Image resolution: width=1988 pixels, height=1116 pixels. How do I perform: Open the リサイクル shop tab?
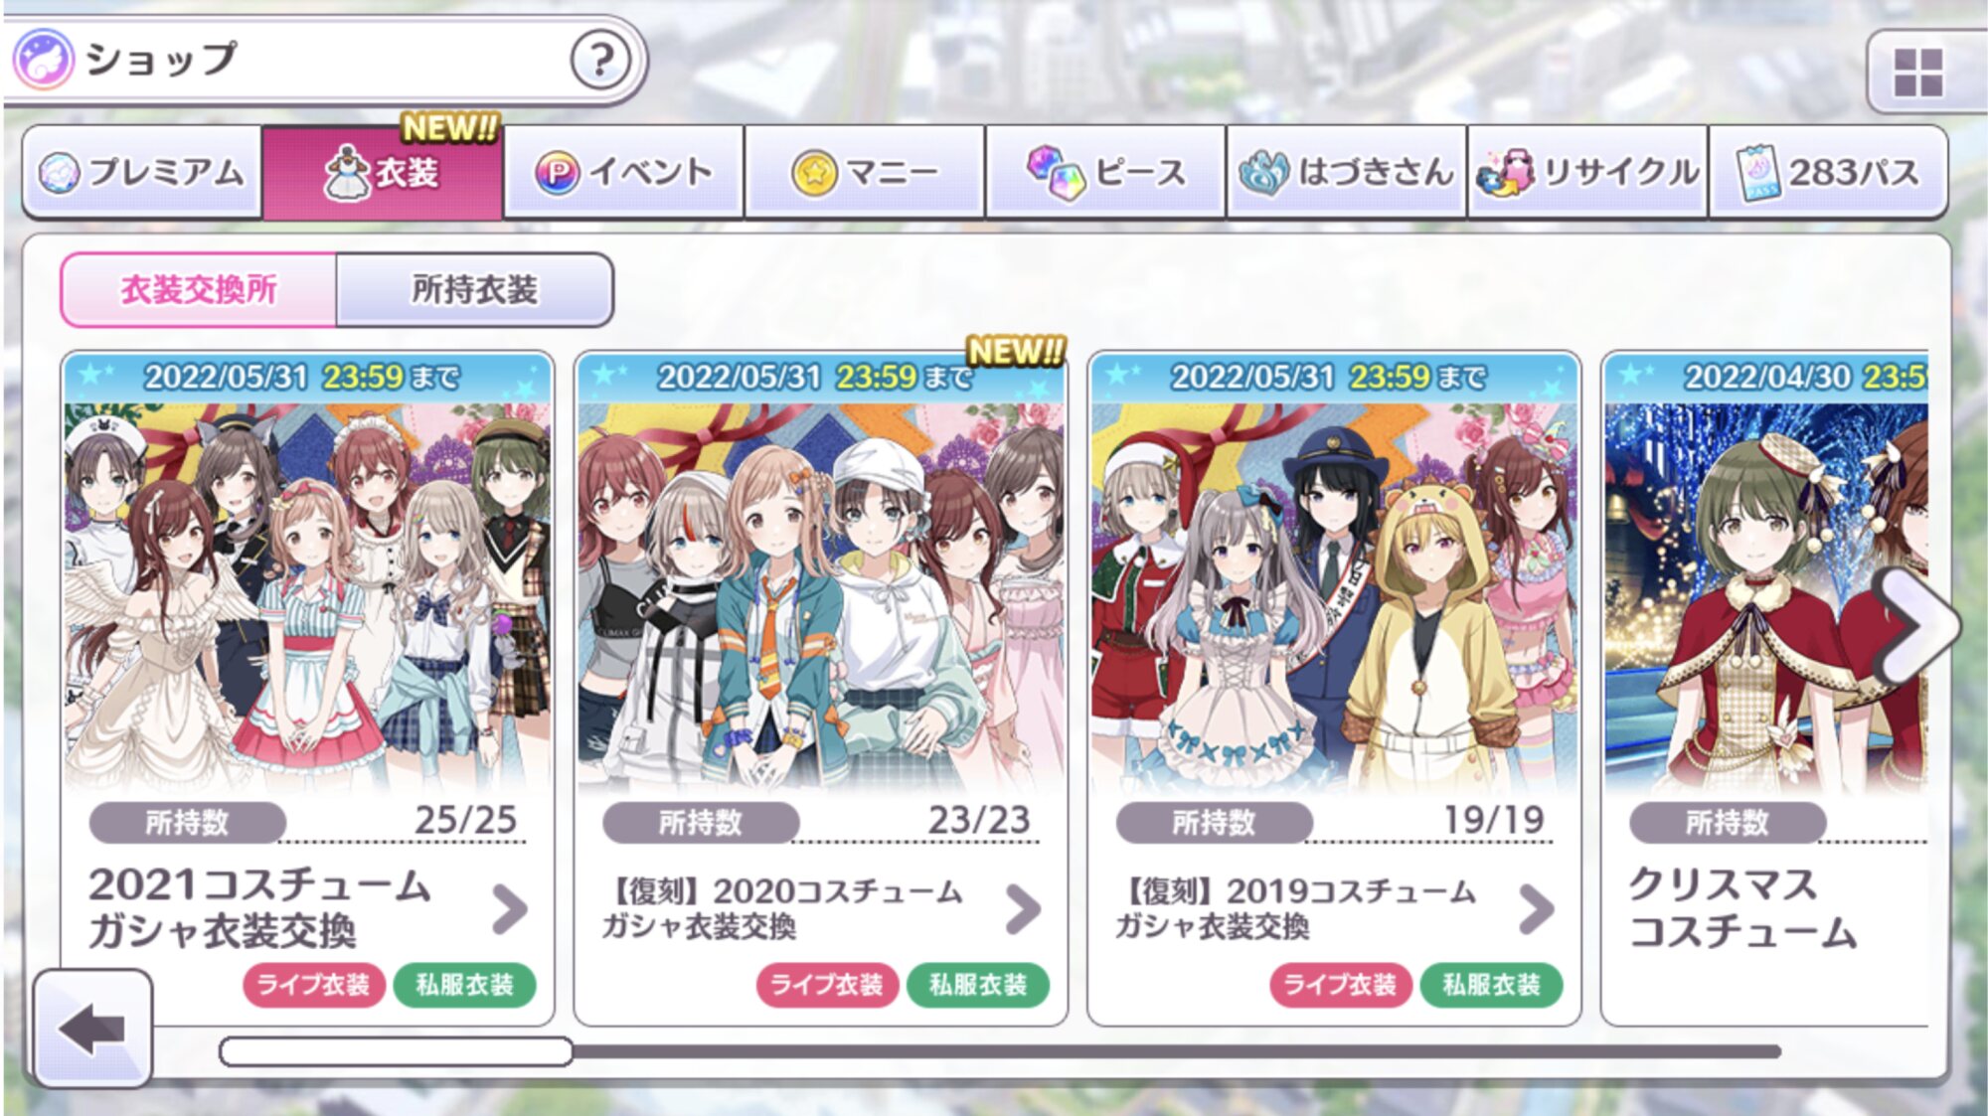point(1587,172)
